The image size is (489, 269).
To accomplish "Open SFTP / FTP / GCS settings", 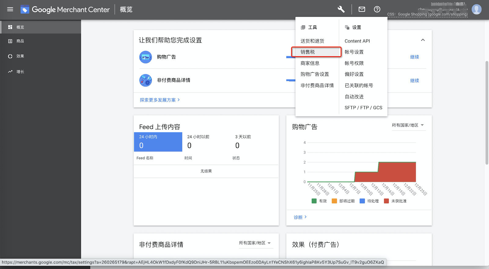I will [363, 108].
